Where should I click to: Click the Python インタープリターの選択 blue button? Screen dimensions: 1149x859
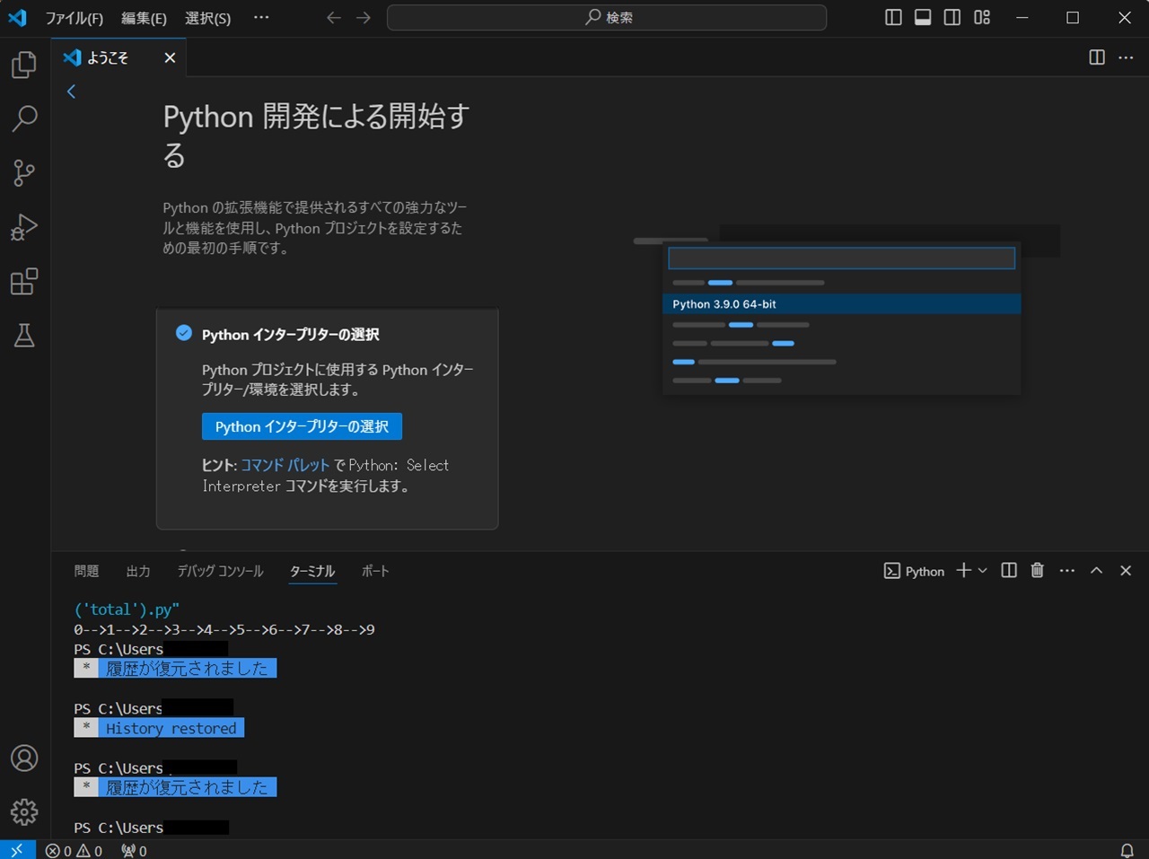(x=302, y=426)
